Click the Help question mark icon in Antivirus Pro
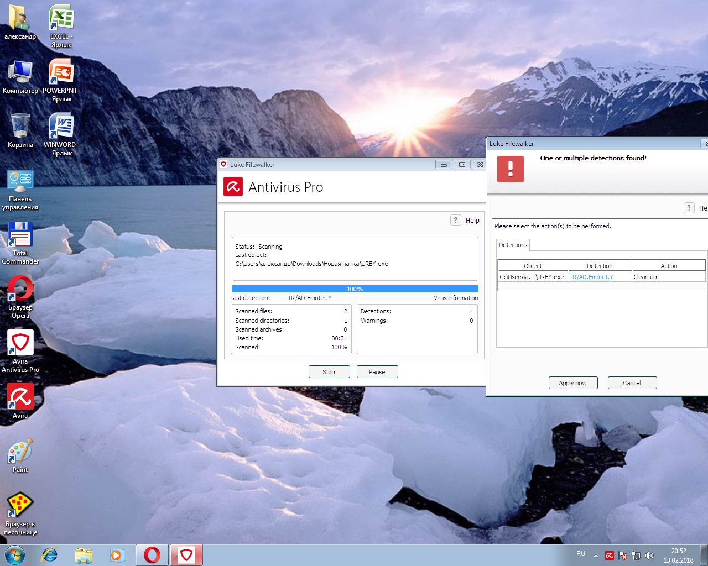 [x=455, y=220]
